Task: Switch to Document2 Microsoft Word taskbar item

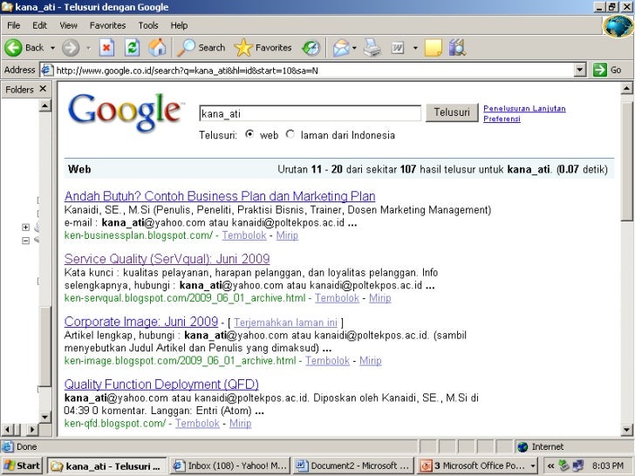Action: point(353,466)
